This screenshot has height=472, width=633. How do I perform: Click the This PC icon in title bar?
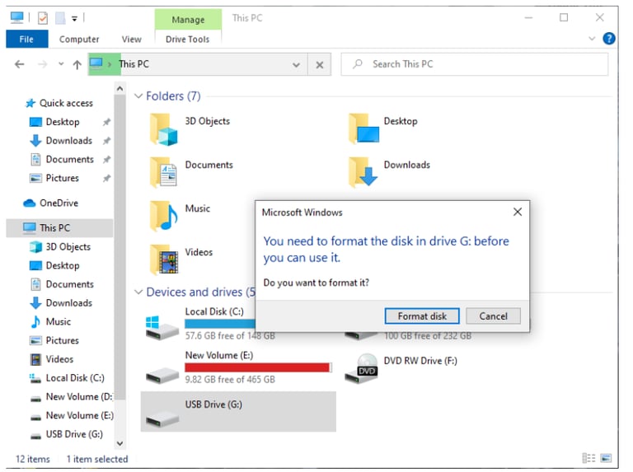coord(17,17)
